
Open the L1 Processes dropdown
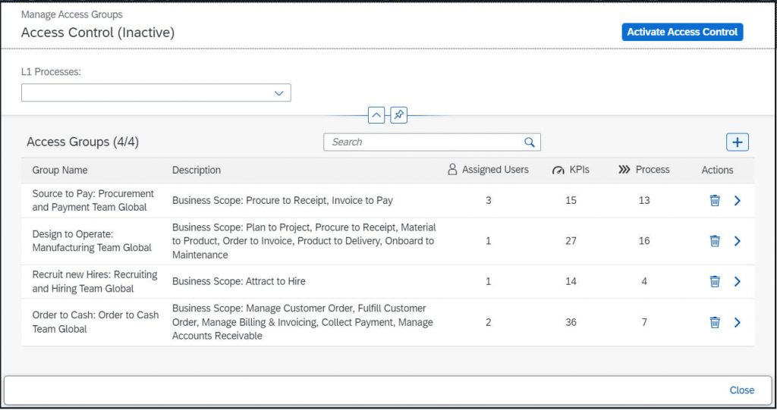tap(156, 92)
